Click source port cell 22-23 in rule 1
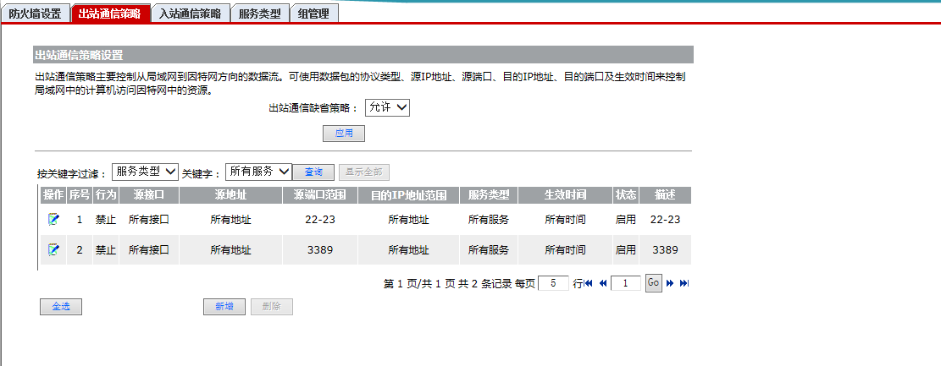The width and height of the screenshot is (941, 366). click(x=320, y=219)
